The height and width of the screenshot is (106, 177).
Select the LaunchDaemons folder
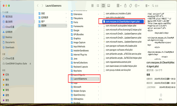(x=85, y=79)
